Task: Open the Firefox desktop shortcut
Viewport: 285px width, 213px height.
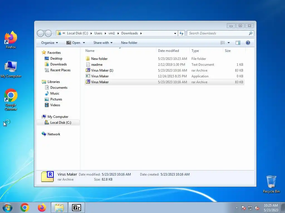Action: pos(11,40)
